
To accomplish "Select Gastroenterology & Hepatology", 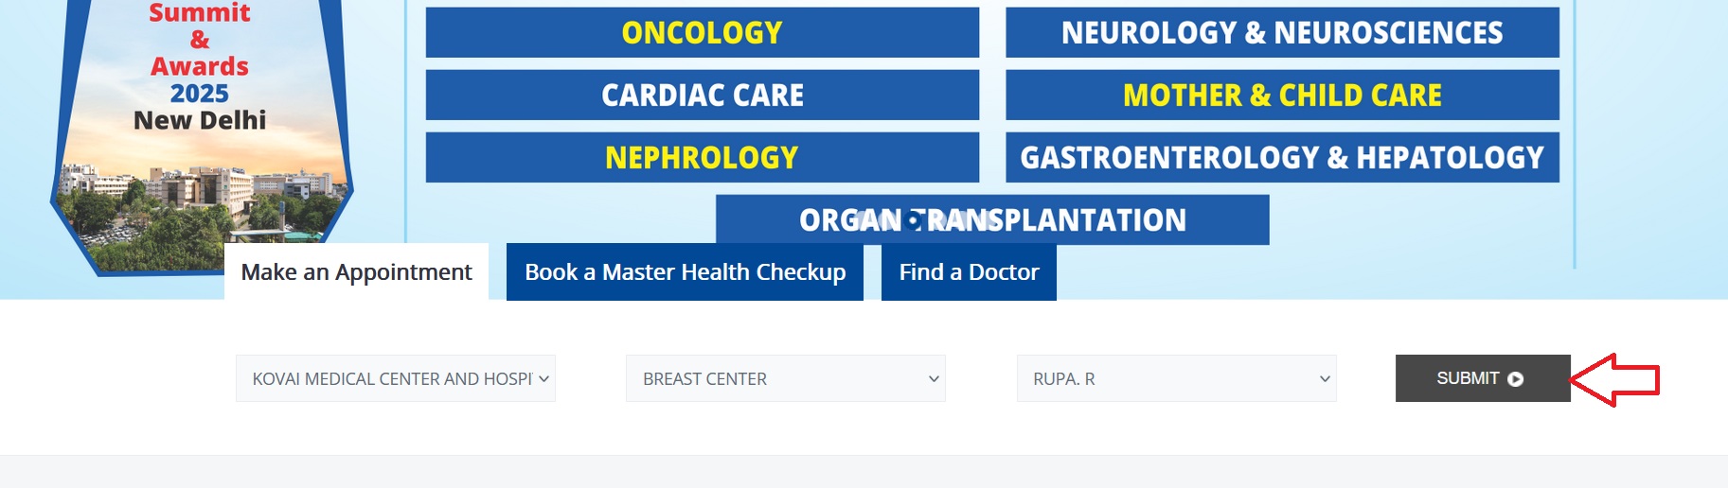I will [x=1282, y=158].
